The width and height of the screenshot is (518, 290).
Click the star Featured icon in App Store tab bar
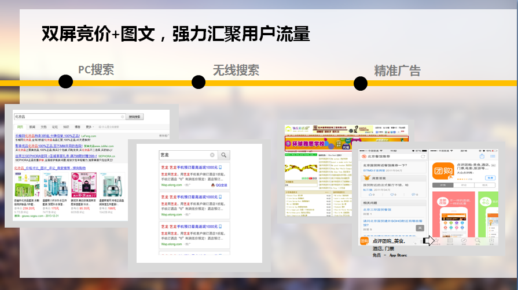point(436,241)
